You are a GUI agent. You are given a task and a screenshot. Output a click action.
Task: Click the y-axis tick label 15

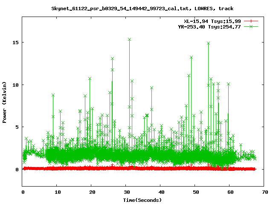15,43
